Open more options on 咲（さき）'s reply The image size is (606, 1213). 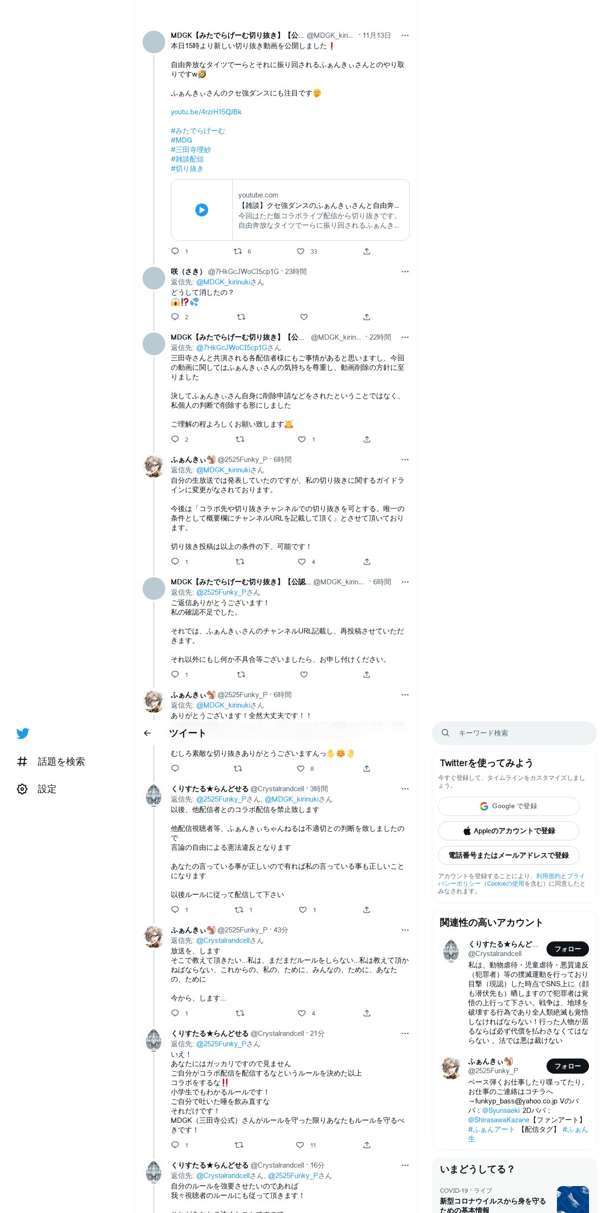click(x=405, y=272)
